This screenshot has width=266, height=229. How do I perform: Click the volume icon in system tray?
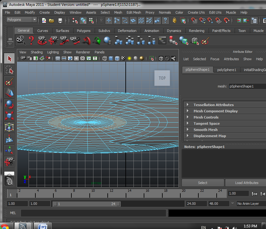click(x=235, y=227)
